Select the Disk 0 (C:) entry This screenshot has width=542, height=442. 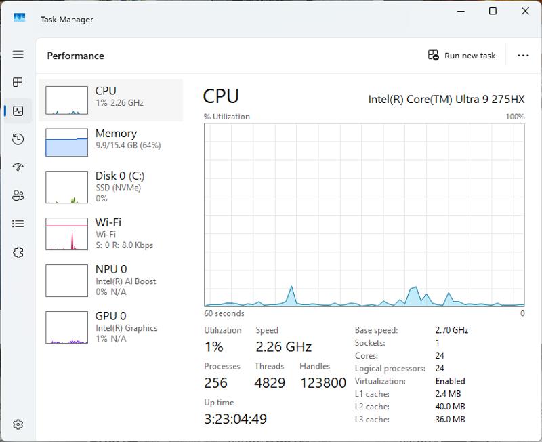[111, 187]
